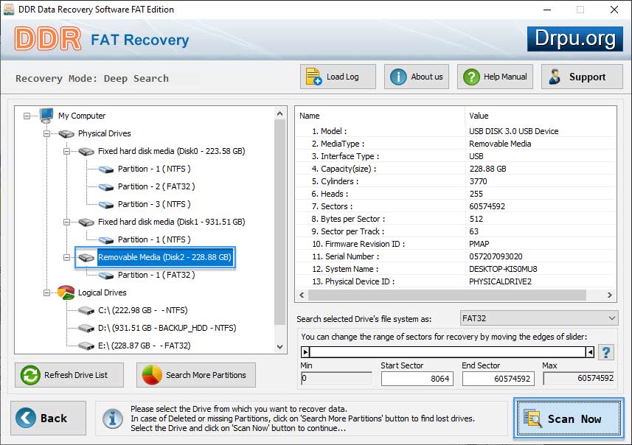Collapse the My Computer tree node

[27, 116]
